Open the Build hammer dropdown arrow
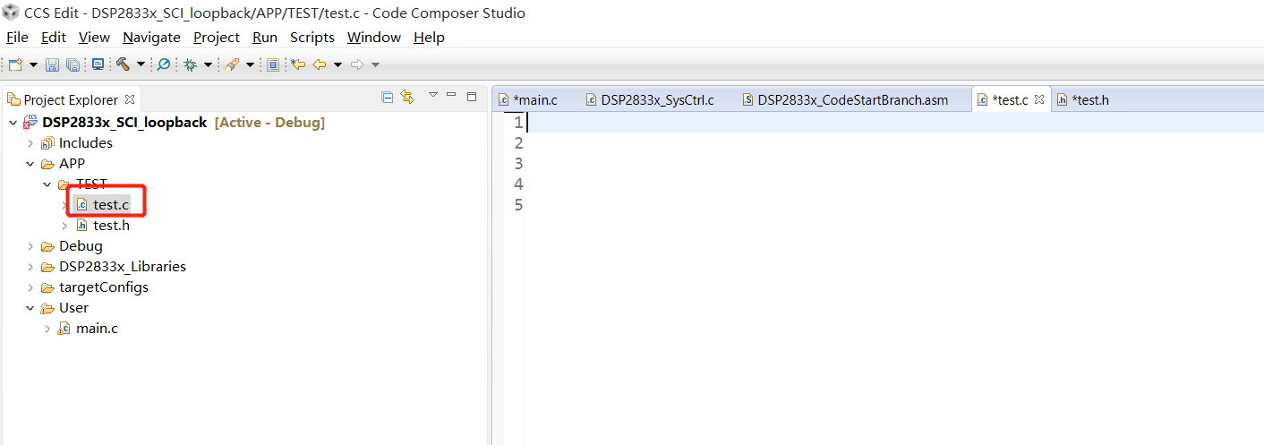This screenshot has width=1264, height=445. tap(141, 64)
